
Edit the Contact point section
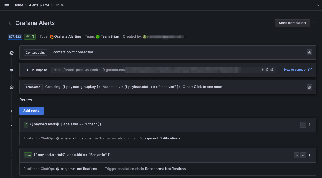click(309, 52)
